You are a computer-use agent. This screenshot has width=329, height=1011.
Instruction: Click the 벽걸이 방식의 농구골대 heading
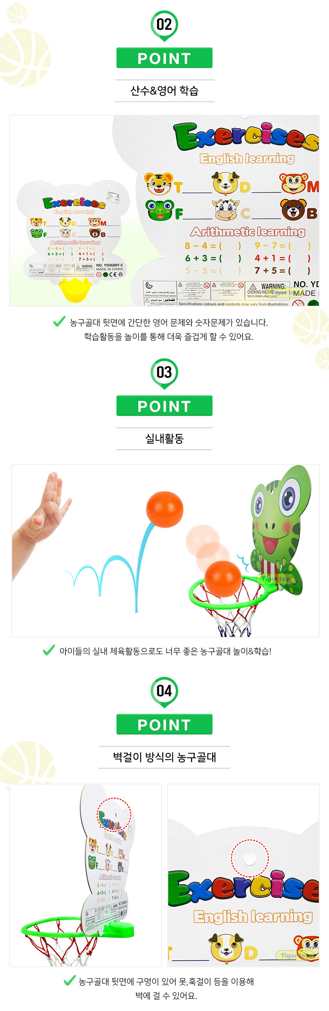pyautogui.click(x=164, y=757)
